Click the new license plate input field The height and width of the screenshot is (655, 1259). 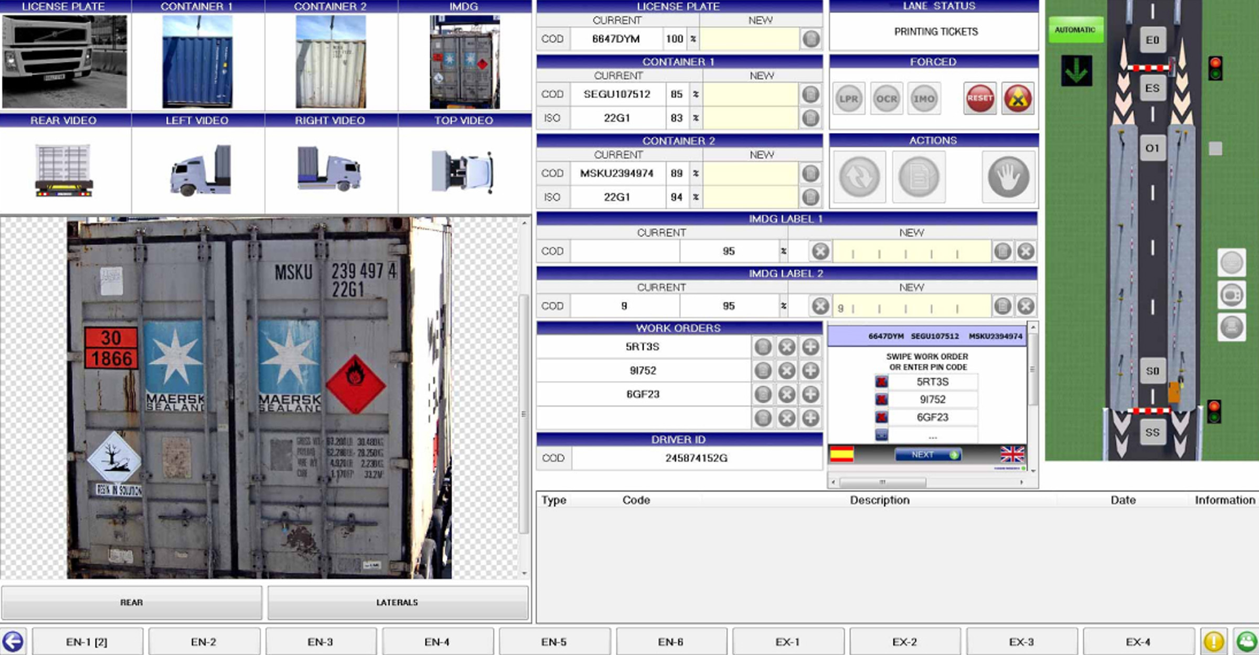pos(750,39)
